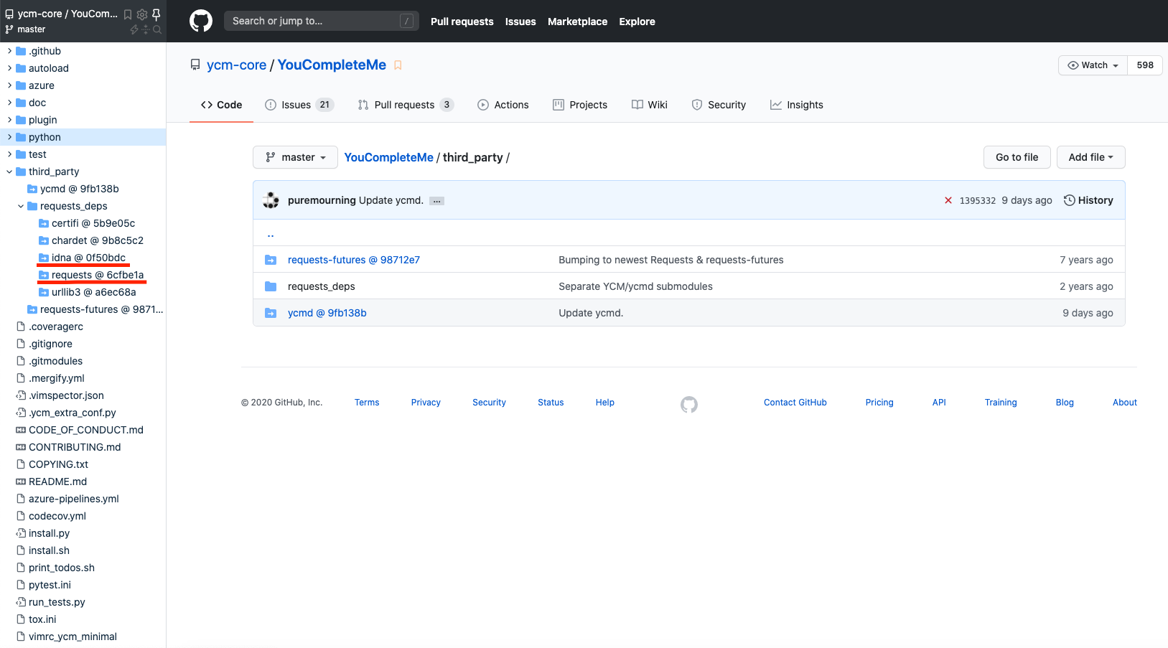Open requests-futures @ 98712e7 submodule link

(x=354, y=260)
